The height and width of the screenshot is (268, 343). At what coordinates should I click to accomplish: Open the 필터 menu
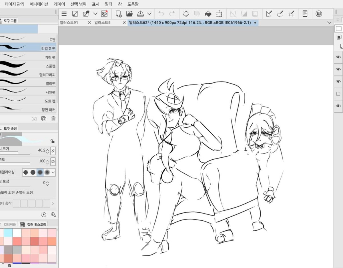tap(108, 4)
